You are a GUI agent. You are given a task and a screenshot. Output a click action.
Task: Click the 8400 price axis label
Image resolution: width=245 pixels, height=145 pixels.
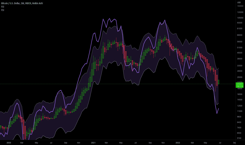pos(239,122)
